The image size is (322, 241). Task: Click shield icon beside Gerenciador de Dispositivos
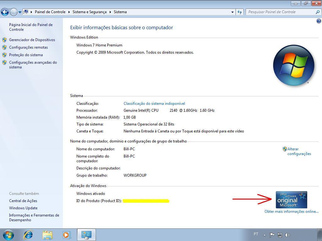pos(4,40)
